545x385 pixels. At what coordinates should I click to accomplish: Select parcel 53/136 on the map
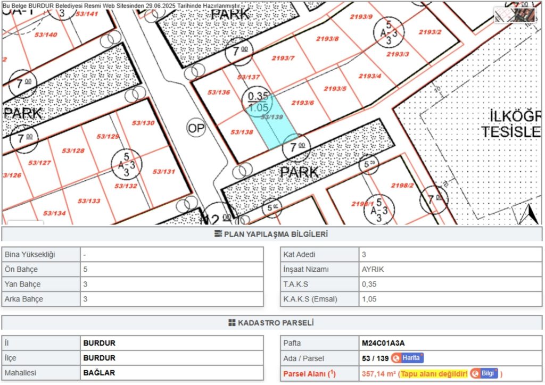tap(219, 93)
